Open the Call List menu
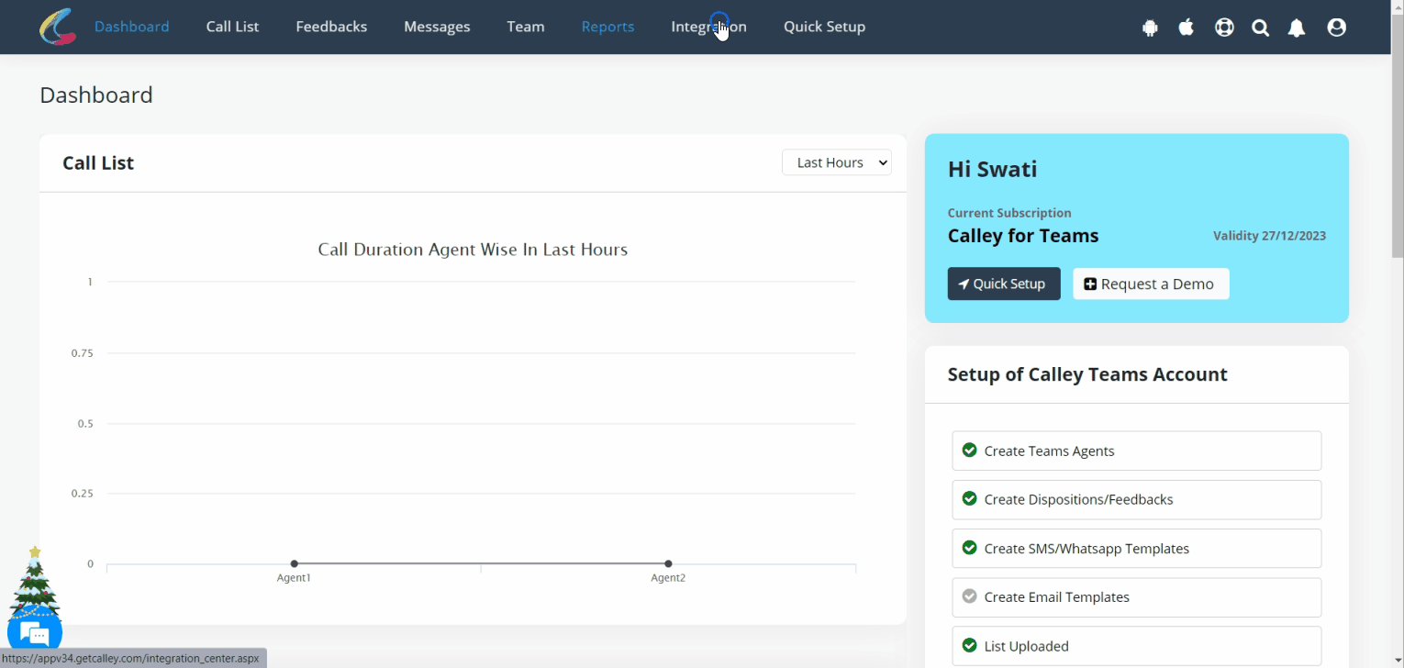1404x668 pixels. pos(233,27)
